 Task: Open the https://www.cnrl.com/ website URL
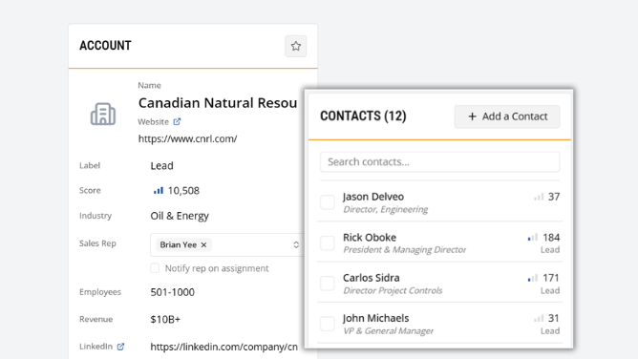point(187,138)
